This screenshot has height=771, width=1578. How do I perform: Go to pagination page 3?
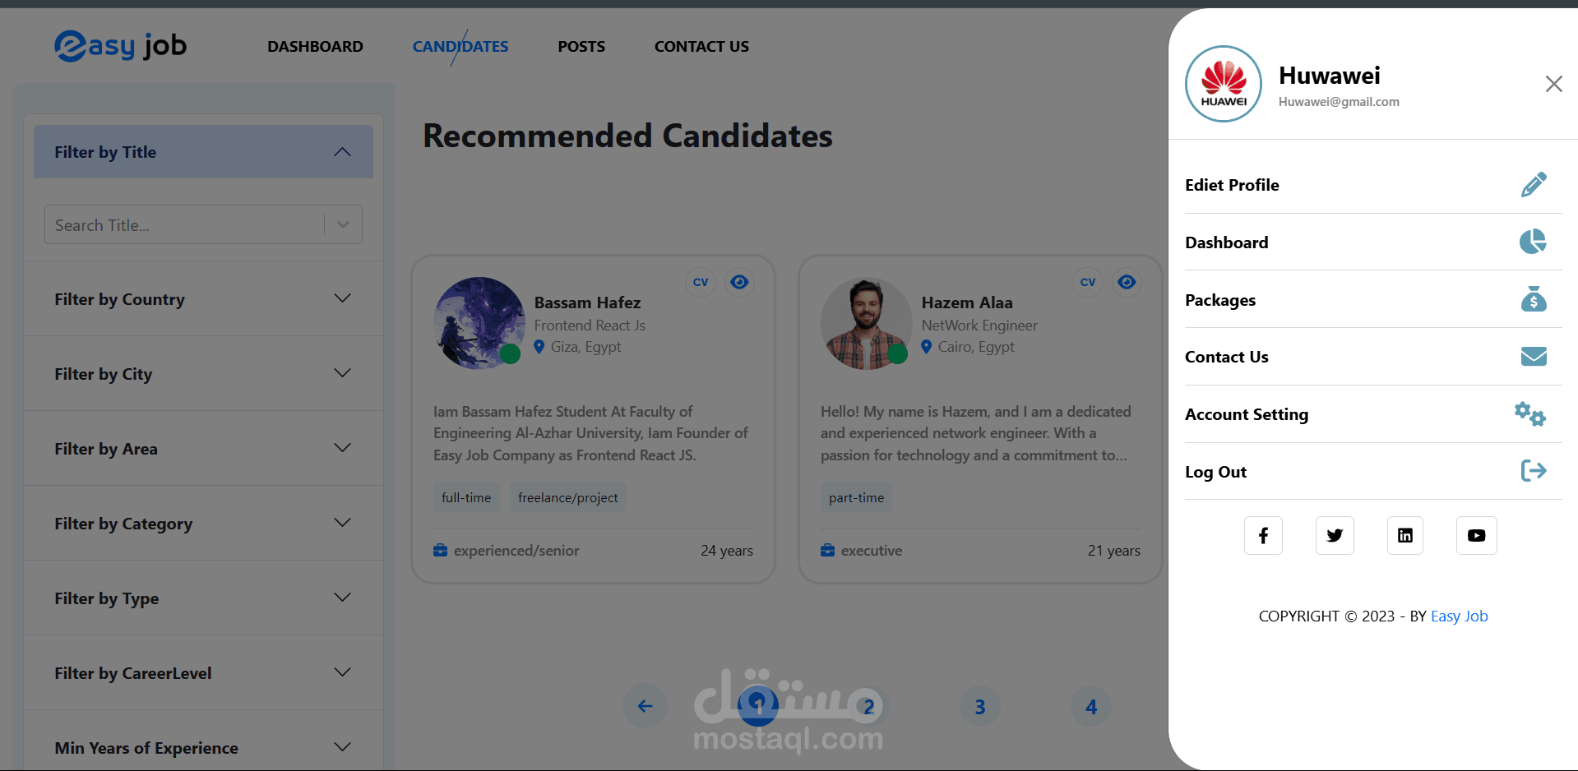pyautogui.click(x=979, y=707)
